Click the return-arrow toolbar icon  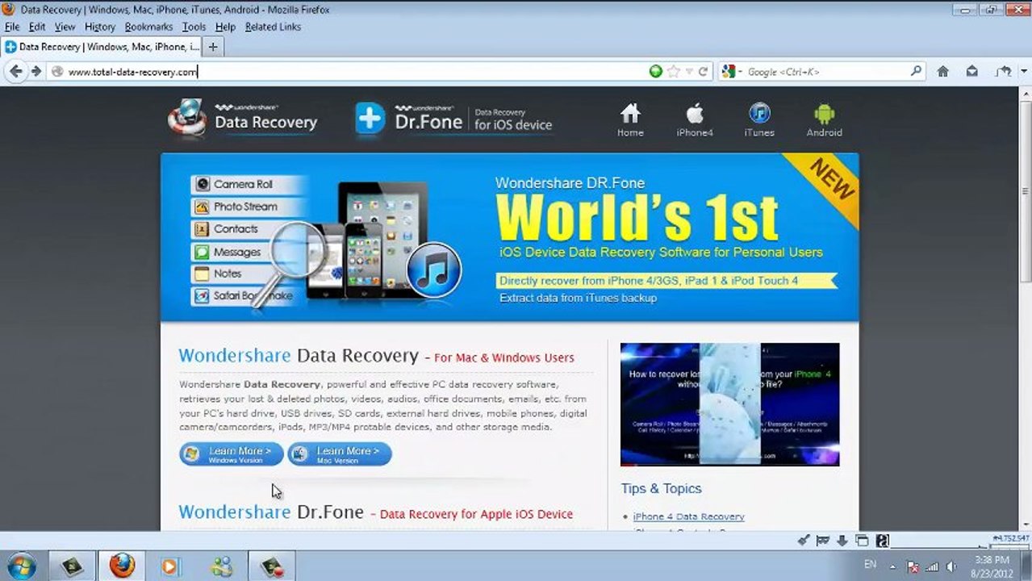(1001, 71)
